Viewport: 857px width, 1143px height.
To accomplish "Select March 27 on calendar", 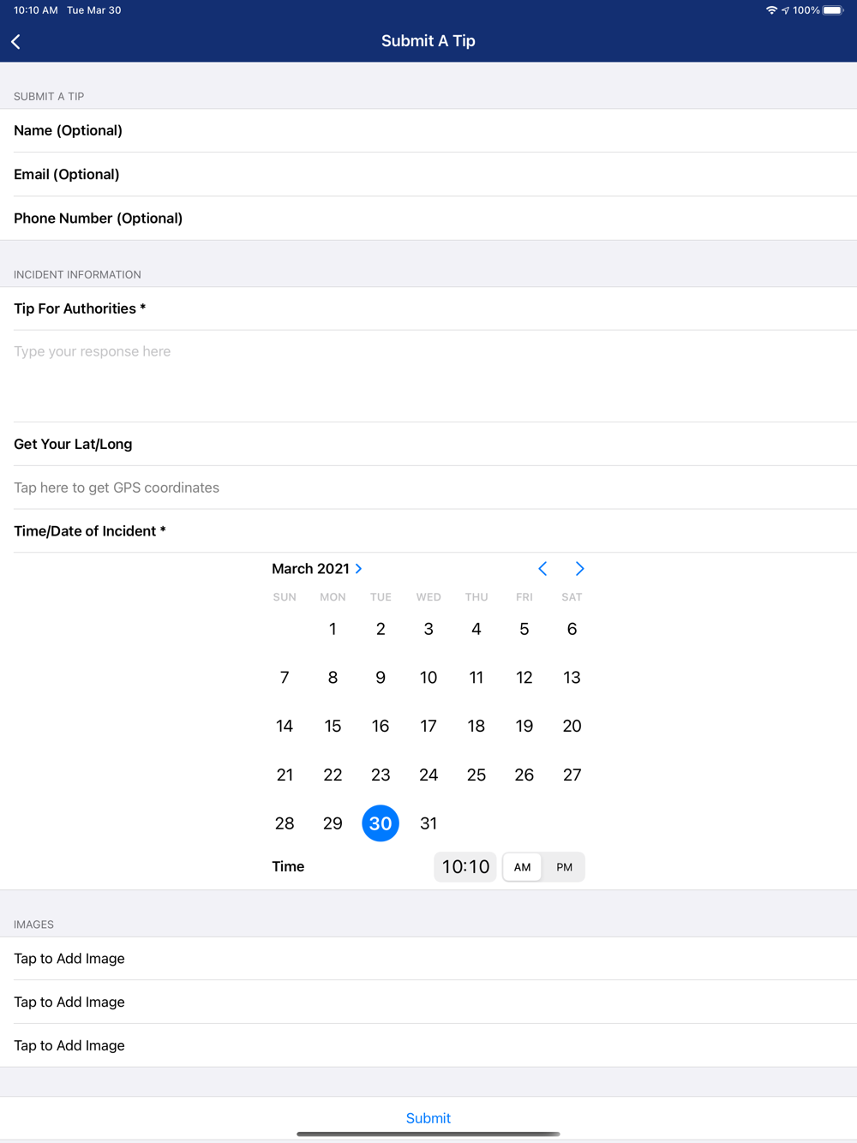I will coord(572,775).
